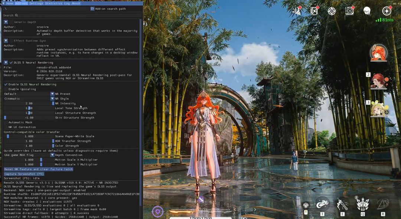
Task: Open the Depth Convention dropdown
Action: point(29,155)
